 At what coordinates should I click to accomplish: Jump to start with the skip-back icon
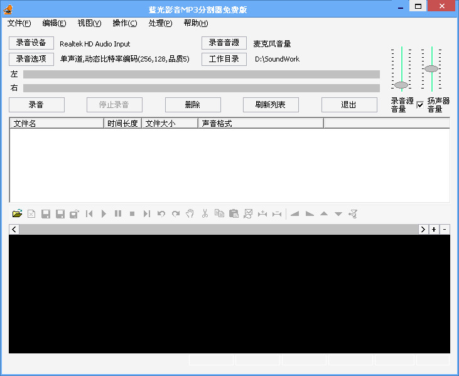click(89, 214)
